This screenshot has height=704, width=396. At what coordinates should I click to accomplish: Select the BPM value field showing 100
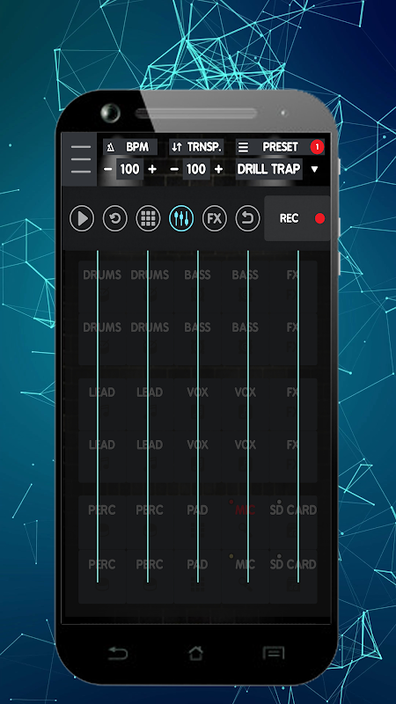click(x=129, y=169)
